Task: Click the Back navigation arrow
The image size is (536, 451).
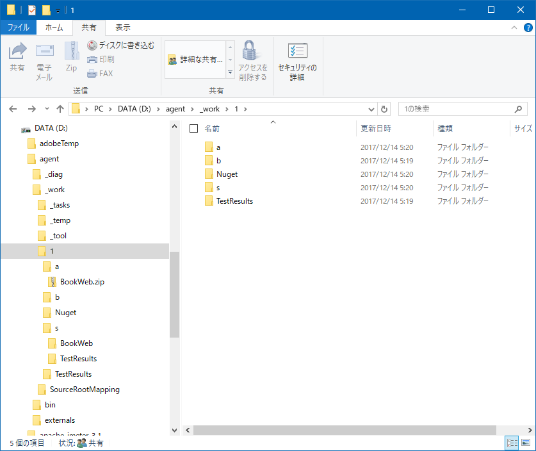Action: coord(13,109)
